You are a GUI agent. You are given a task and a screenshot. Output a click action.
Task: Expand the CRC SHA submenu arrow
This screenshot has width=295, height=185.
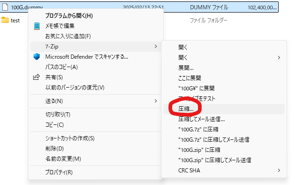click(279, 171)
